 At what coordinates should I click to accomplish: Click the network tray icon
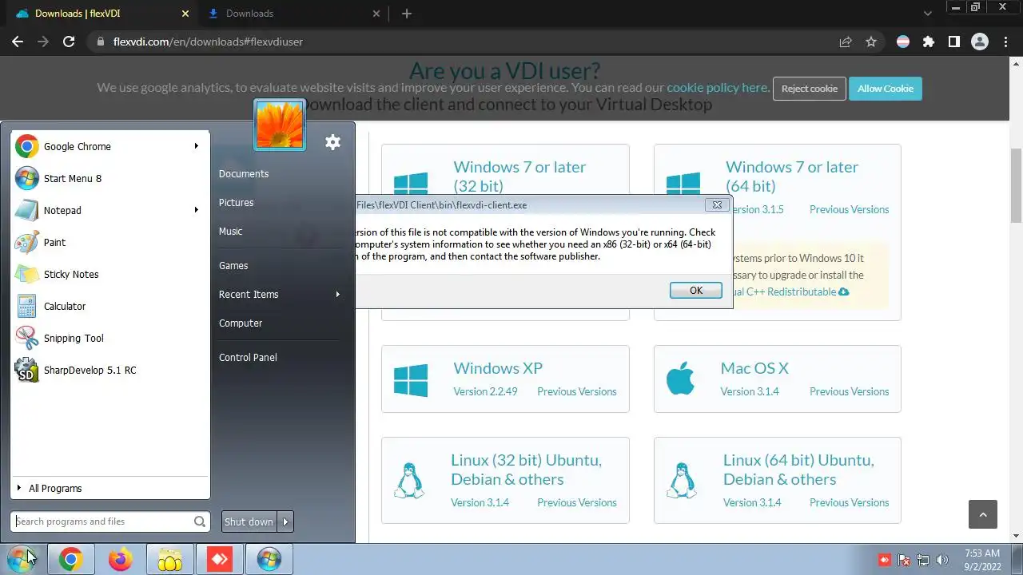coord(923,560)
